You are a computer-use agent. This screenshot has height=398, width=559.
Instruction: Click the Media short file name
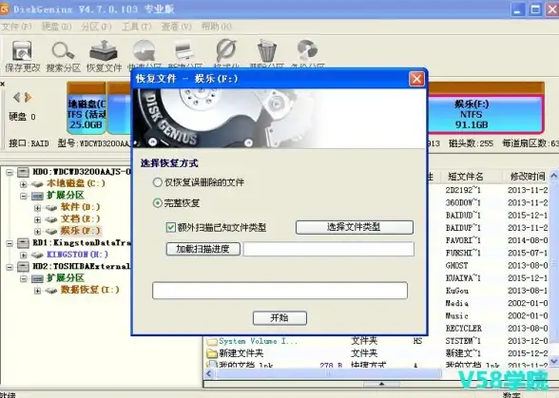click(456, 303)
